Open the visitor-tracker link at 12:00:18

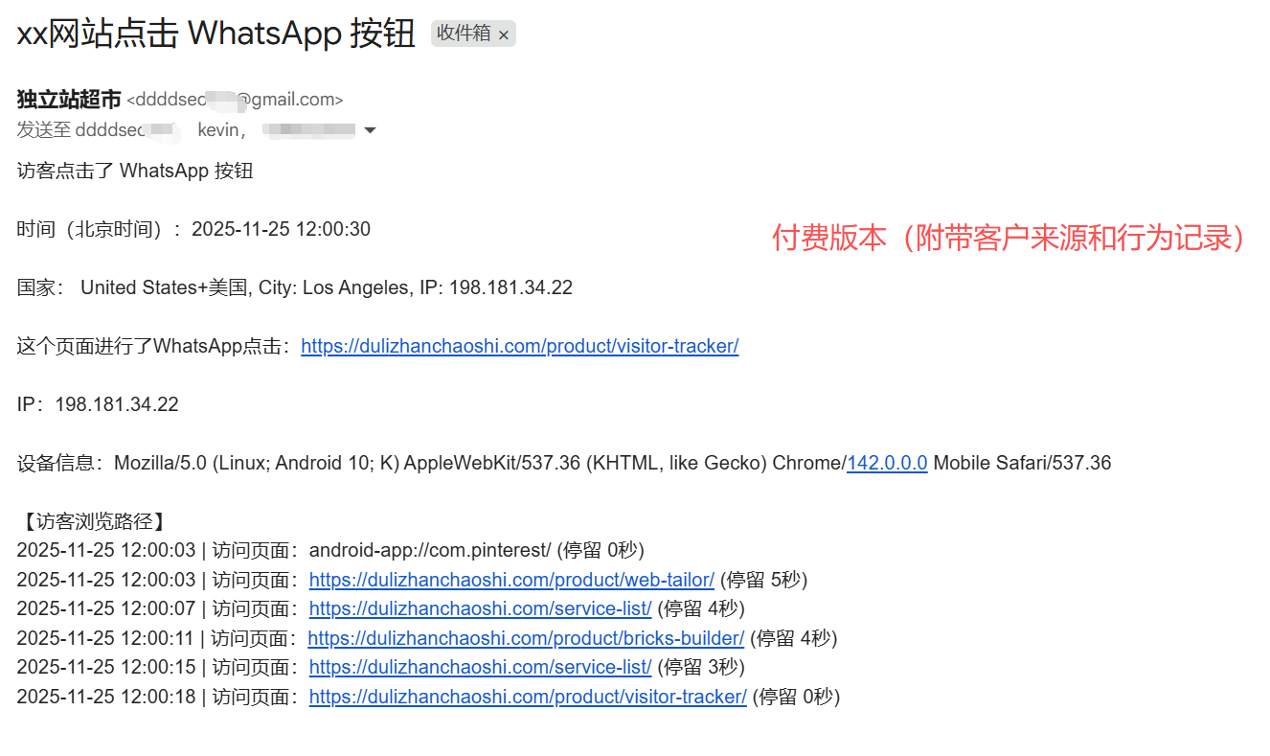528,697
